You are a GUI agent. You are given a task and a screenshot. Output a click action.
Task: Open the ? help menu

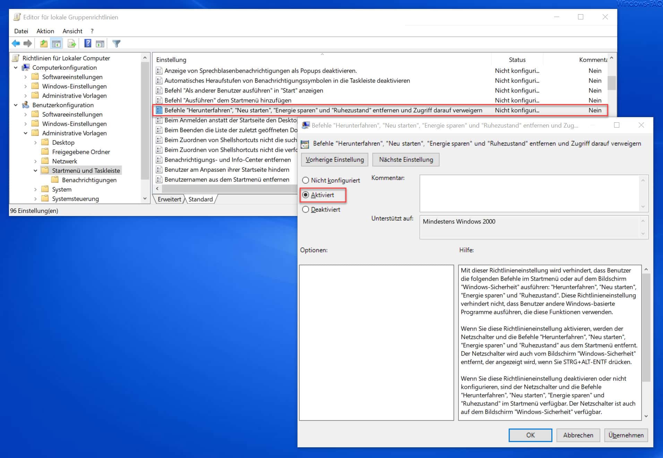point(92,31)
